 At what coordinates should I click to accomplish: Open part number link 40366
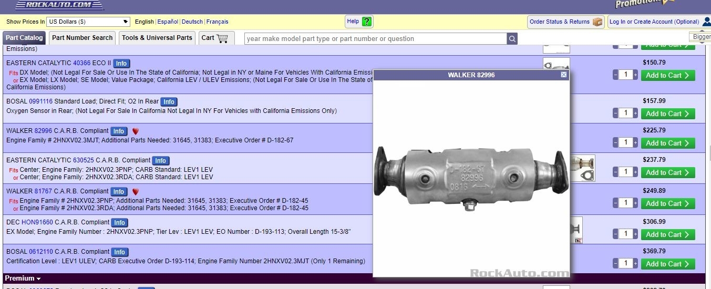click(81, 63)
